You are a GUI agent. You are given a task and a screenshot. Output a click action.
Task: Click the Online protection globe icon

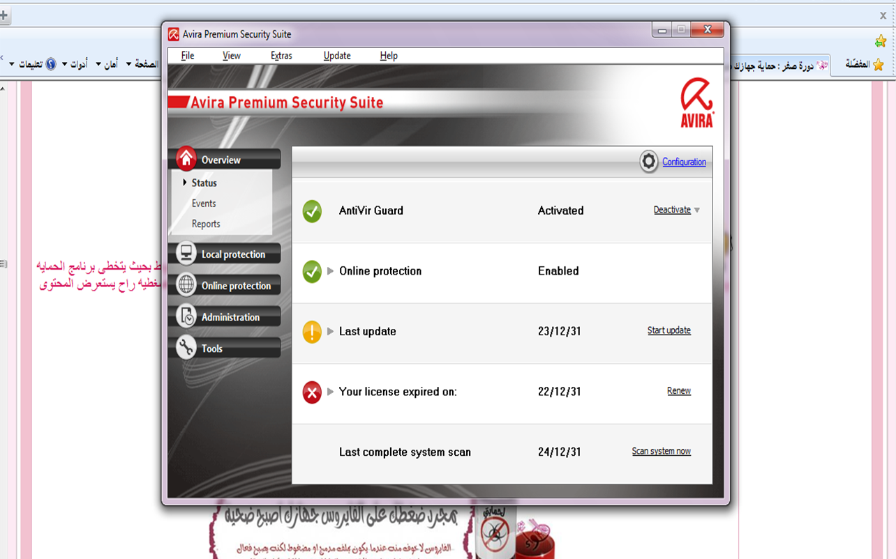click(186, 285)
